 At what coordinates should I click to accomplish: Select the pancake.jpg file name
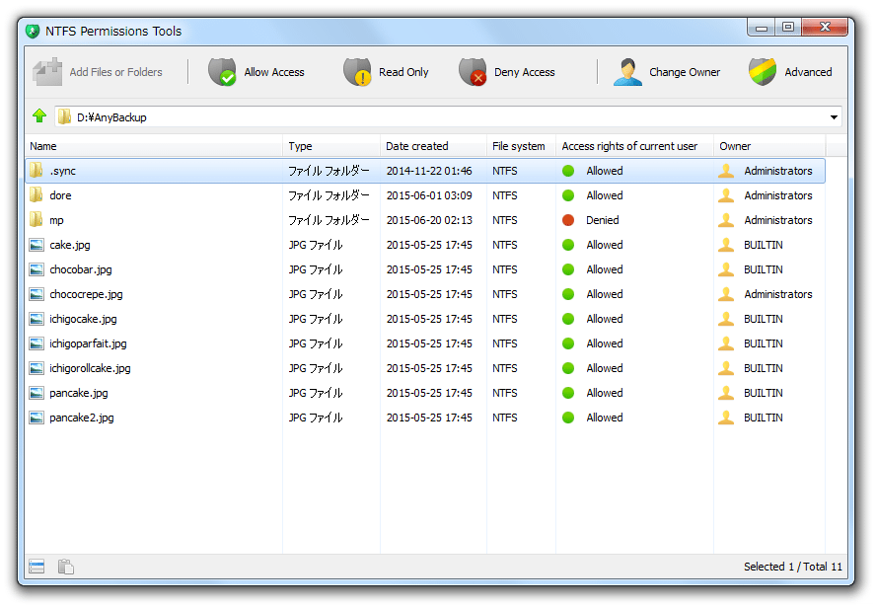pos(79,393)
